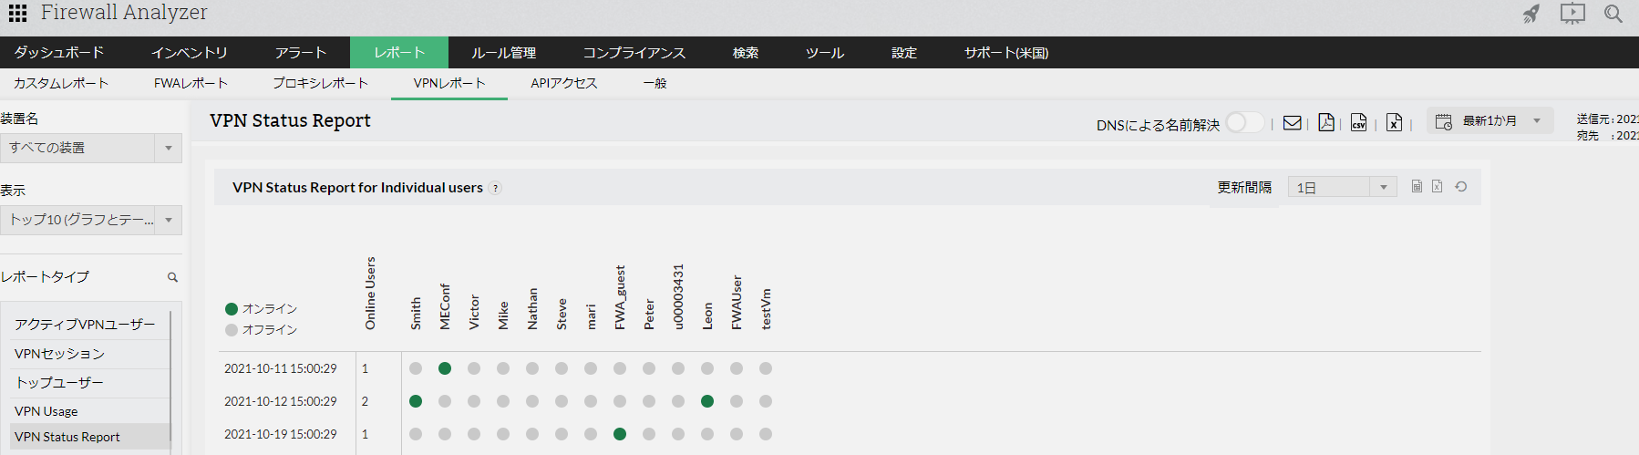1639x455 pixels.
Task: Open the presentation screen icon
Action: click(x=1572, y=14)
